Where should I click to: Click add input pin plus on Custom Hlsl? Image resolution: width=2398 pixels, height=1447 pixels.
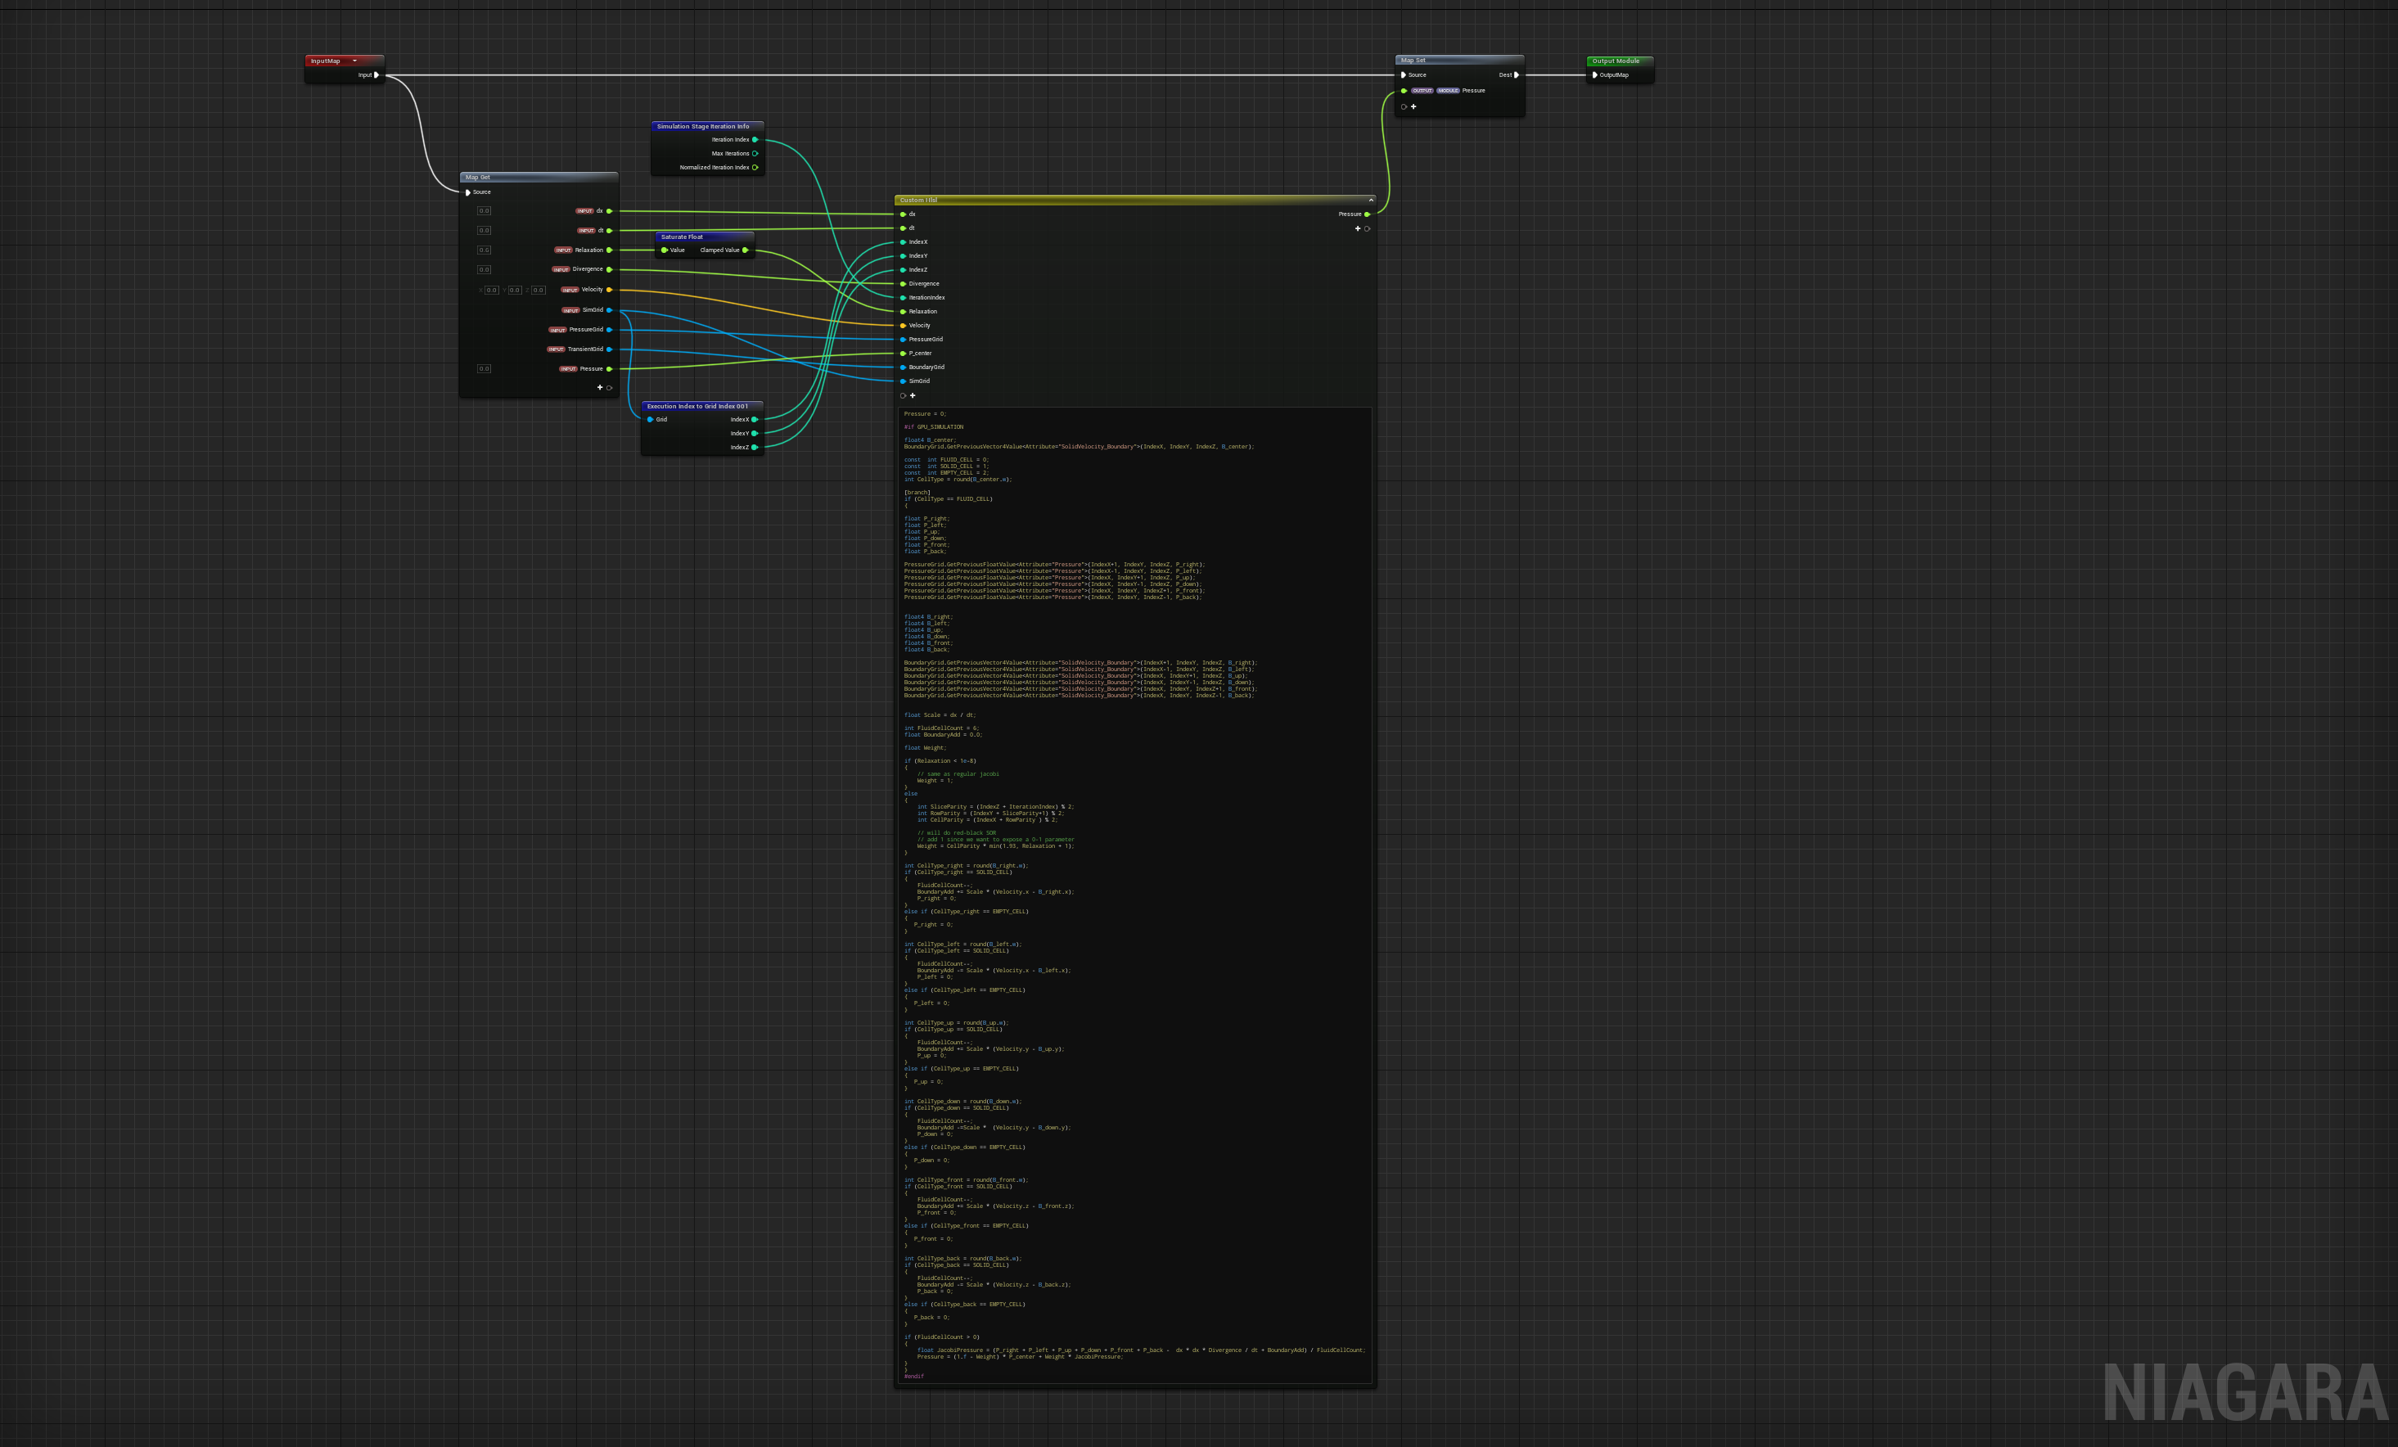point(913,395)
